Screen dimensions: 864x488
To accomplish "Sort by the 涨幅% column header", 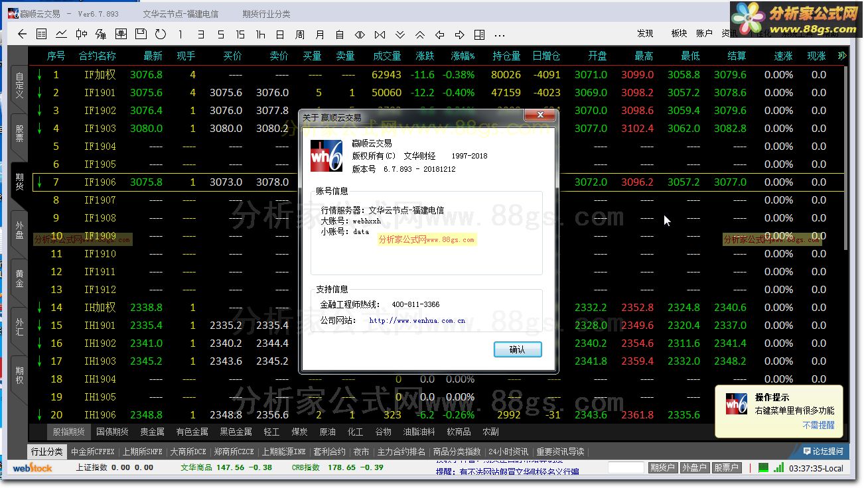I will pyautogui.click(x=463, y=56).
